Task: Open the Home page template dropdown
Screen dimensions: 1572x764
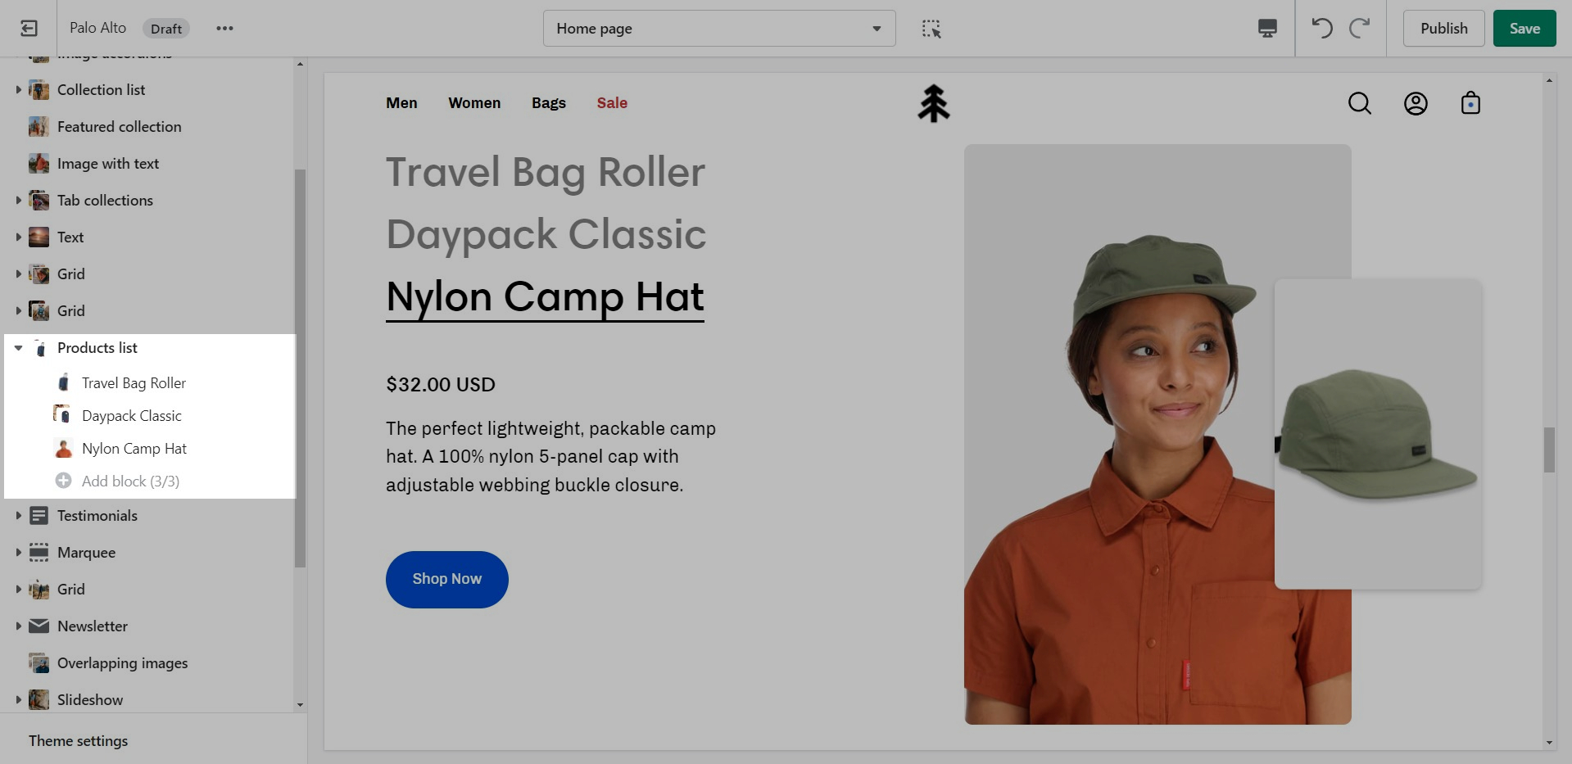Action: click(x=718, y=29)
